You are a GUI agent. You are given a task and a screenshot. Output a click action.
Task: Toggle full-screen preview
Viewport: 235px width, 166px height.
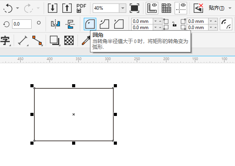tap(134, 8)
